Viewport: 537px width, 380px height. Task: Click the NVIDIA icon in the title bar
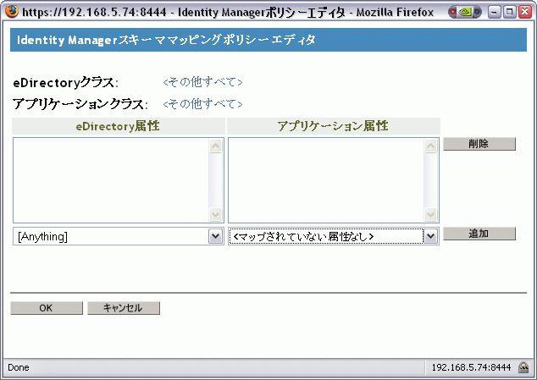click(465, 12)
